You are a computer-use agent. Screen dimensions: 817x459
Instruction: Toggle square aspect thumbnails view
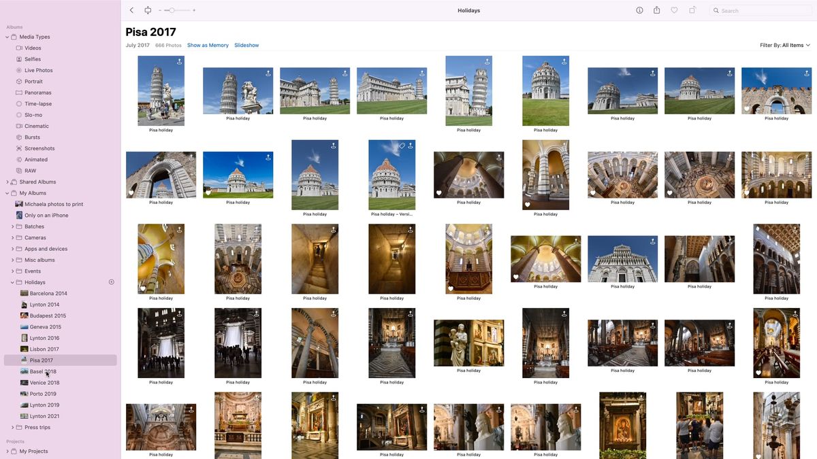[x=147, y=10]
